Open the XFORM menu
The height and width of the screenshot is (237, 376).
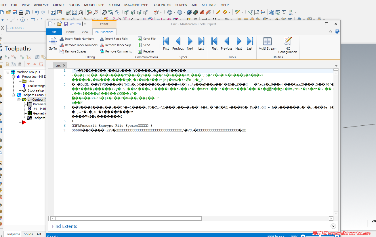pyautogui.click(x=114, y=5)
